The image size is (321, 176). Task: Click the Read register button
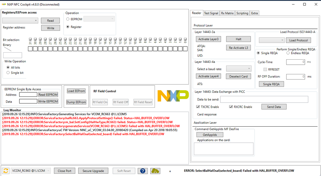[x=50, y=21]
